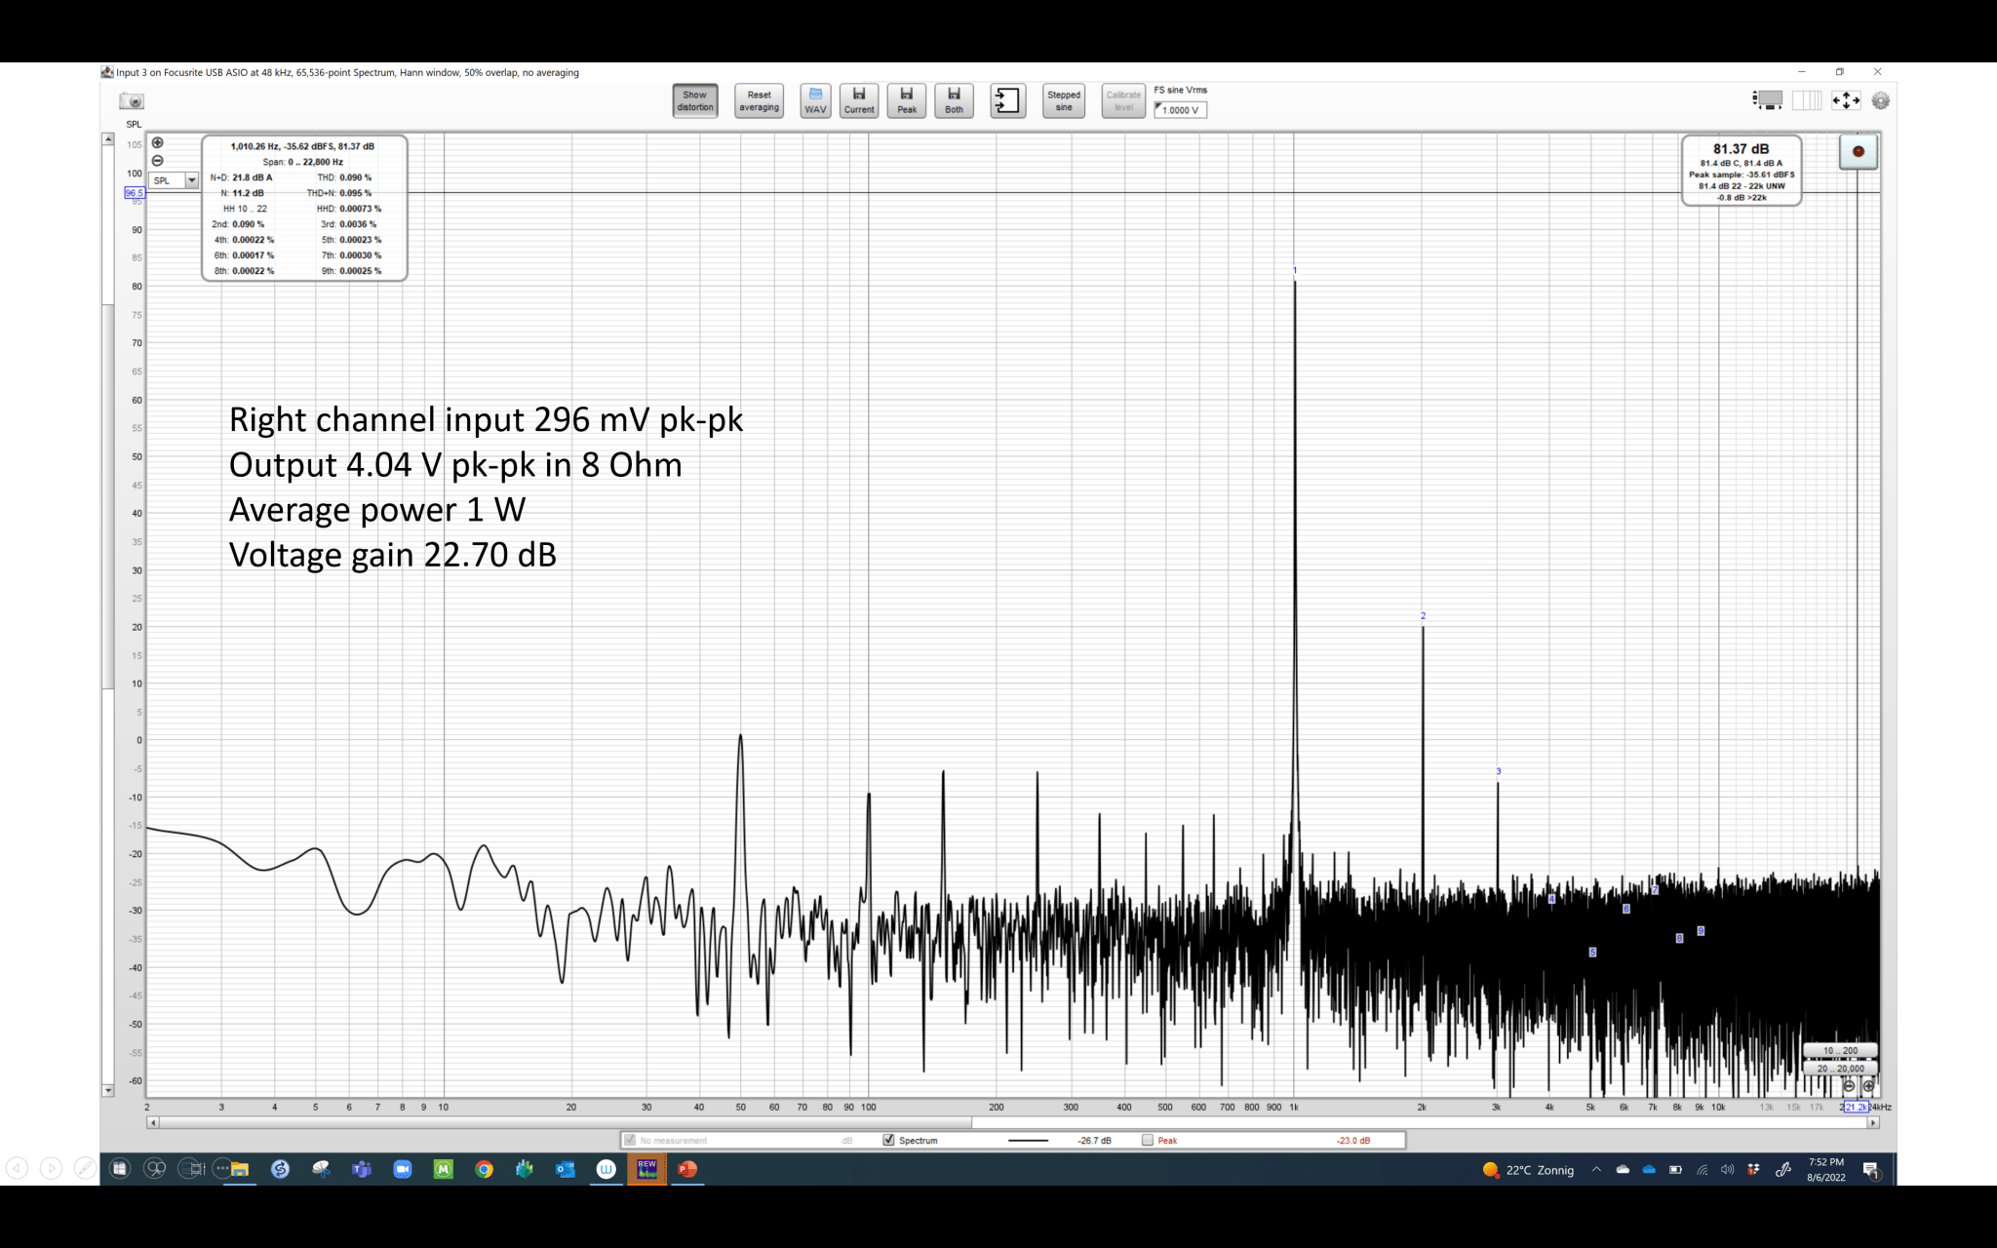This screenshot has height=1248, width=1997.
Task: Click the THD+N 0.095 % value
Action: (355, 193)
